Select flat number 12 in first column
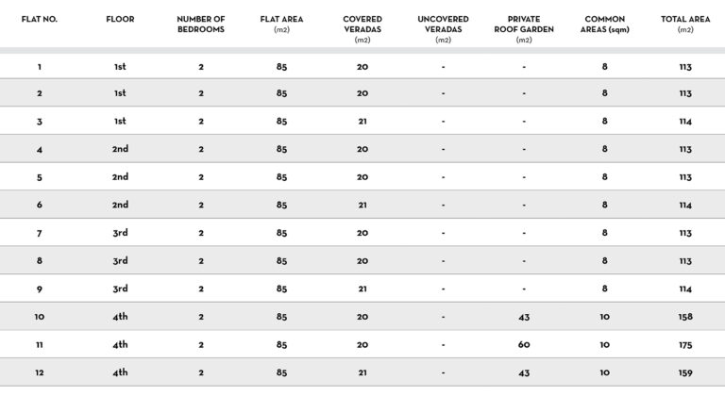This screenshot has width=725, height=396. click(x=40, y=373)
